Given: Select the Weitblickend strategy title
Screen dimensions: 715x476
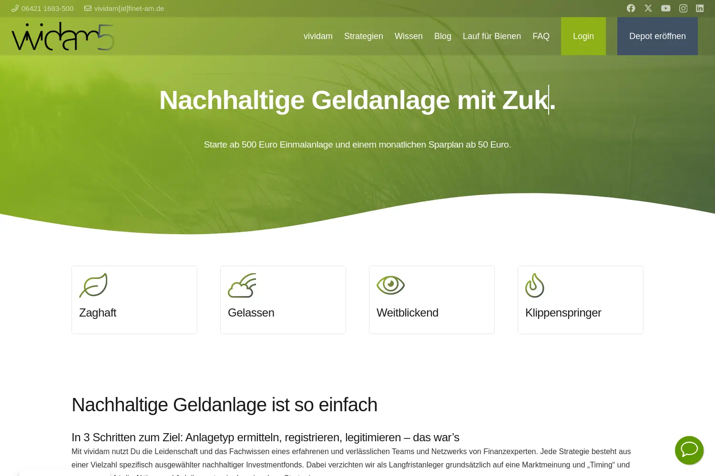Looking at the screenshot, I should [x=408, y=313].
